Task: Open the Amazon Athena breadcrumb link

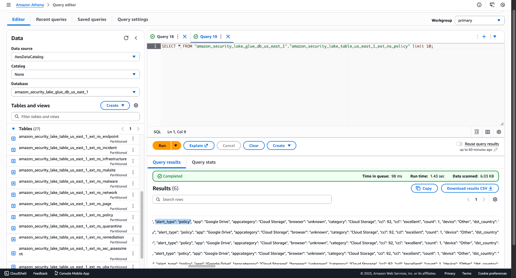Action: tap(30, 5)
